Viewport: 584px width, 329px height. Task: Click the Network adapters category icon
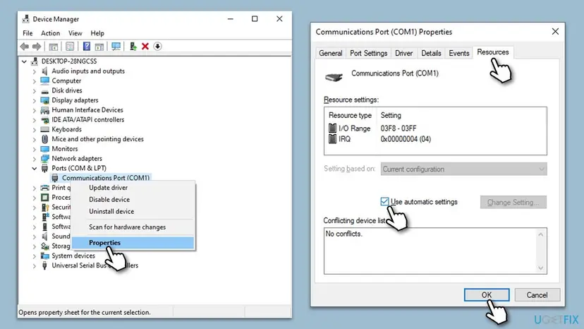click(x=44, y=159)
